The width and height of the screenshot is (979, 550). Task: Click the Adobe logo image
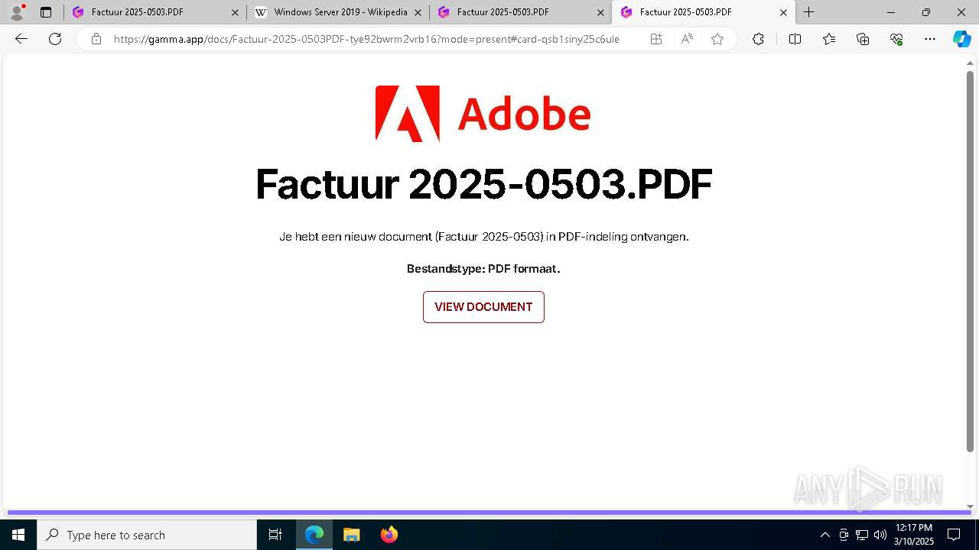483,114
